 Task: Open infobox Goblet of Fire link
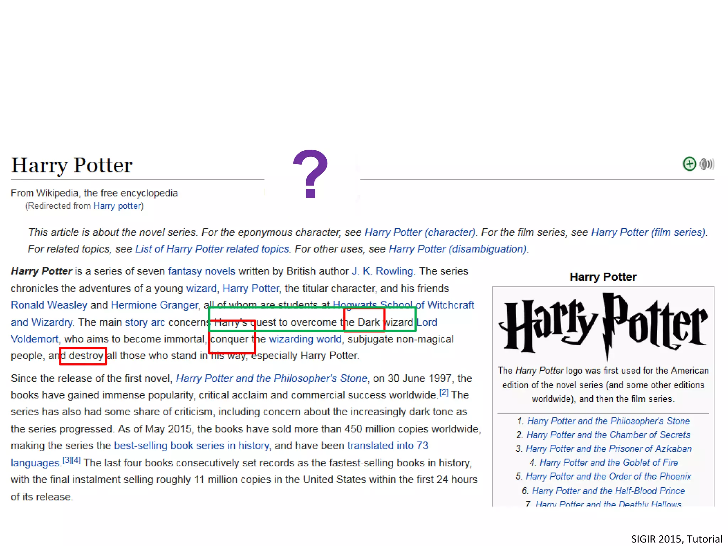click(x=609, y=462)
